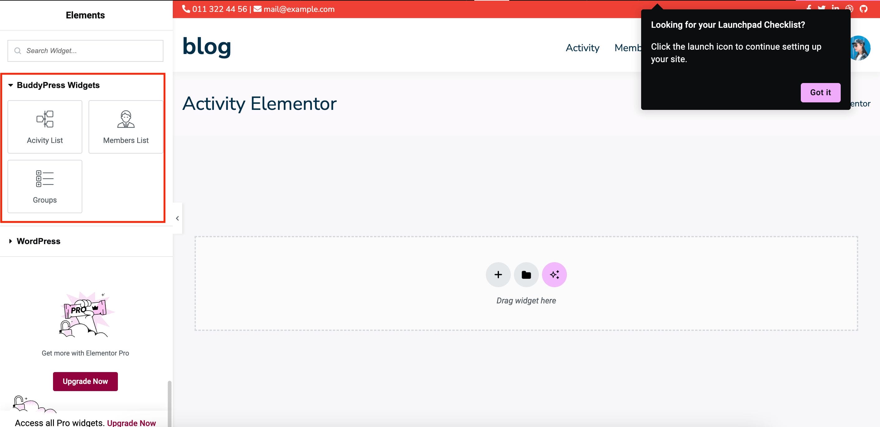
Task: Click the Search Widget input field
Action: [85, 51]
